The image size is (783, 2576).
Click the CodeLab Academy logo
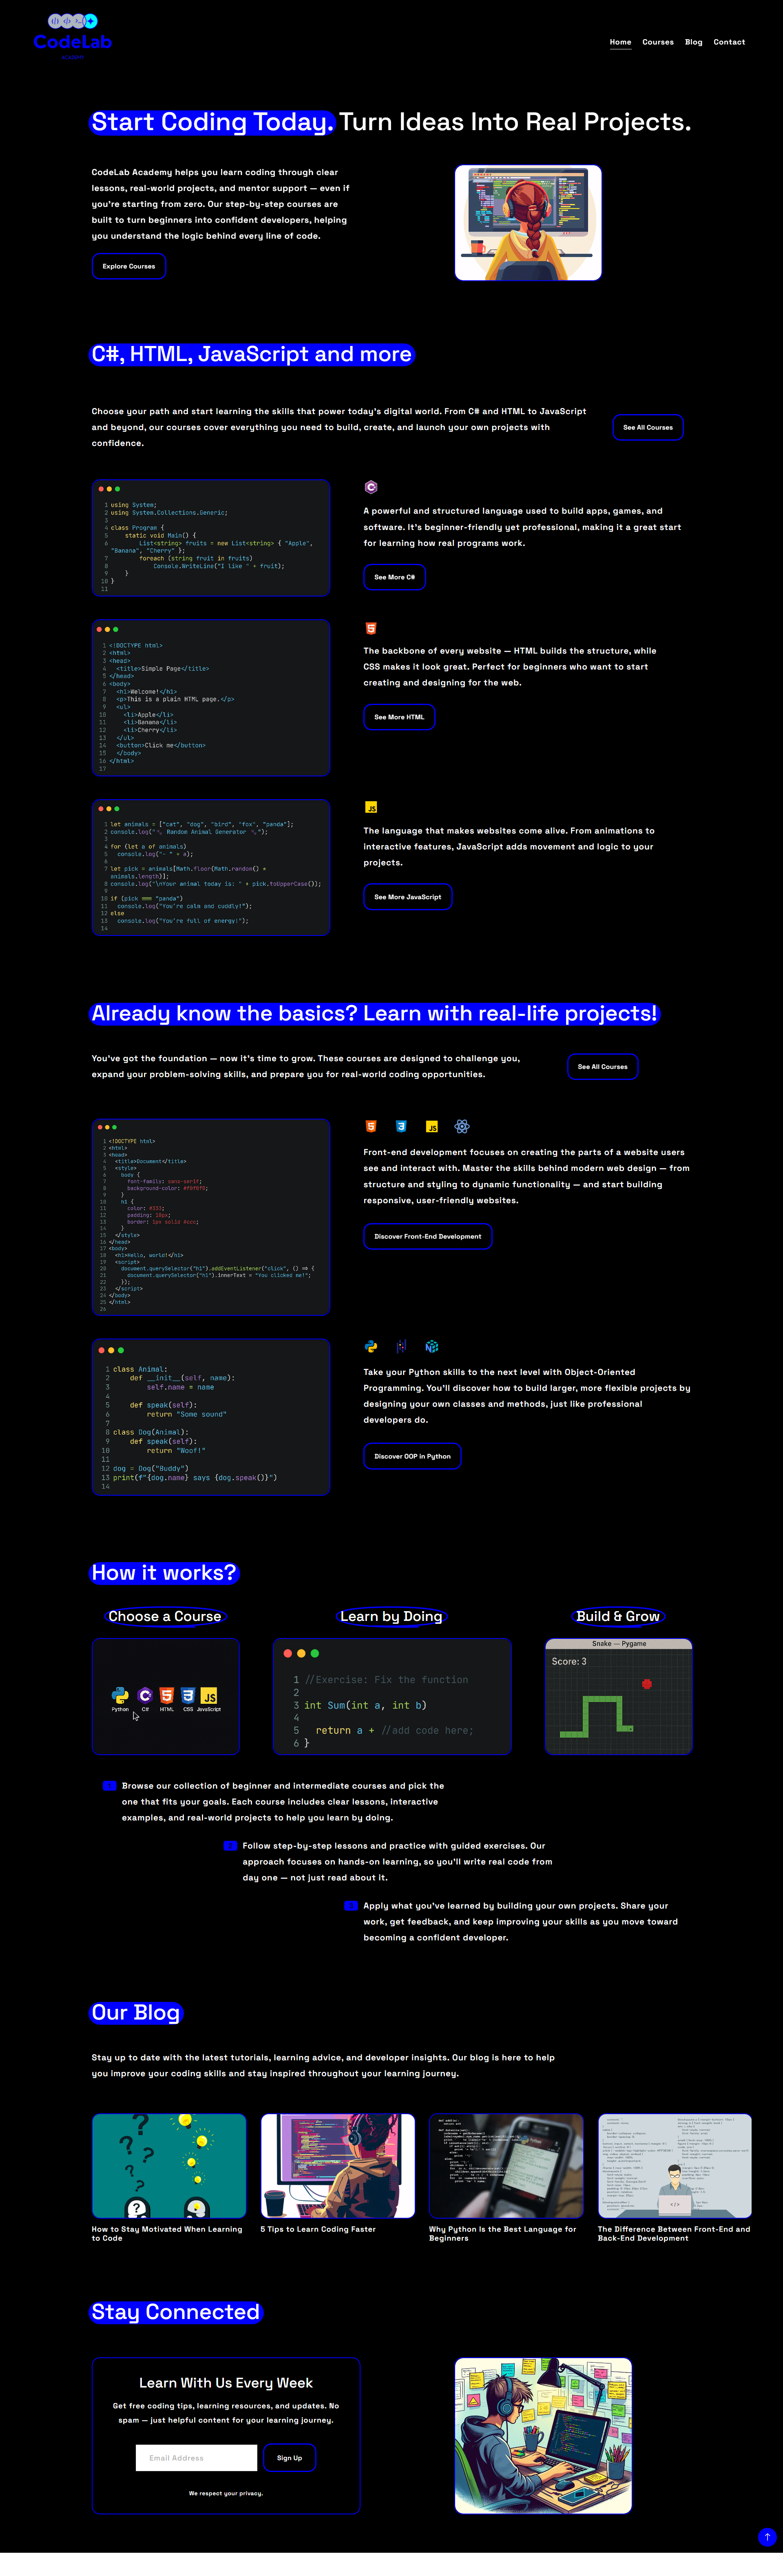pos(72,40)
